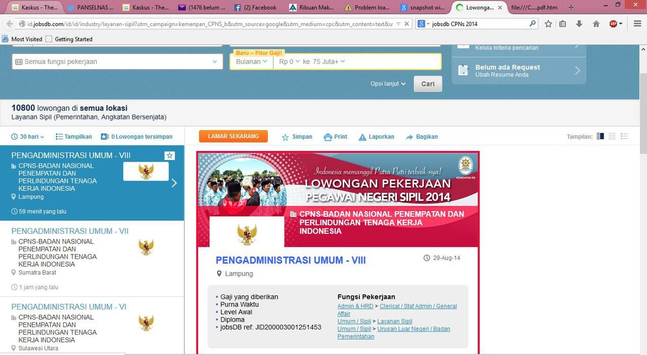Click Urusan Luar Negeri / Badan Pemerintahan link
This screenshot has height=355, width=647.
tap(394, 332)
